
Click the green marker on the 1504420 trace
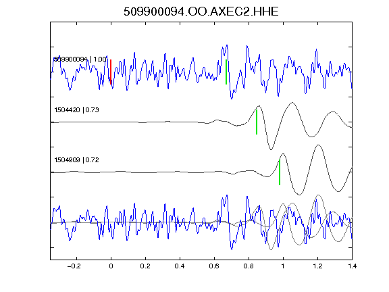click(x=257, y=122)
